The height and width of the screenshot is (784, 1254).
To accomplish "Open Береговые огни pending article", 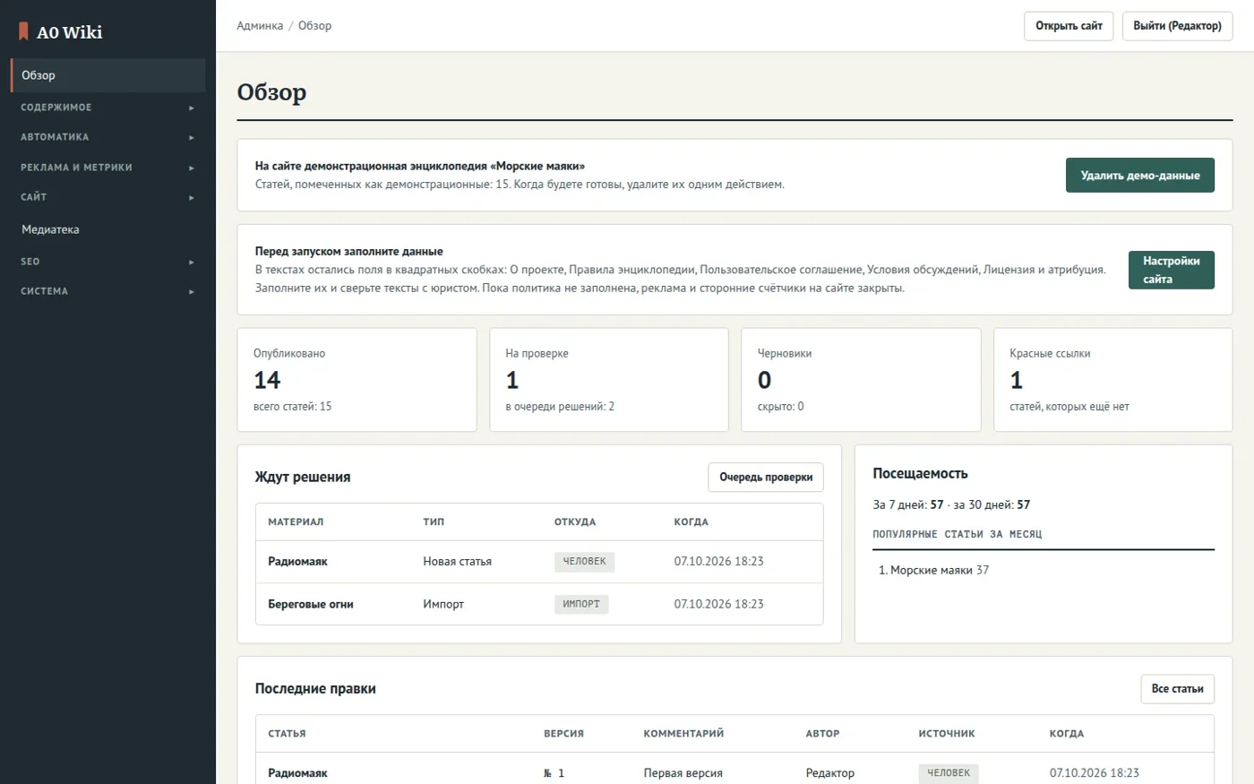I will 311,605.
